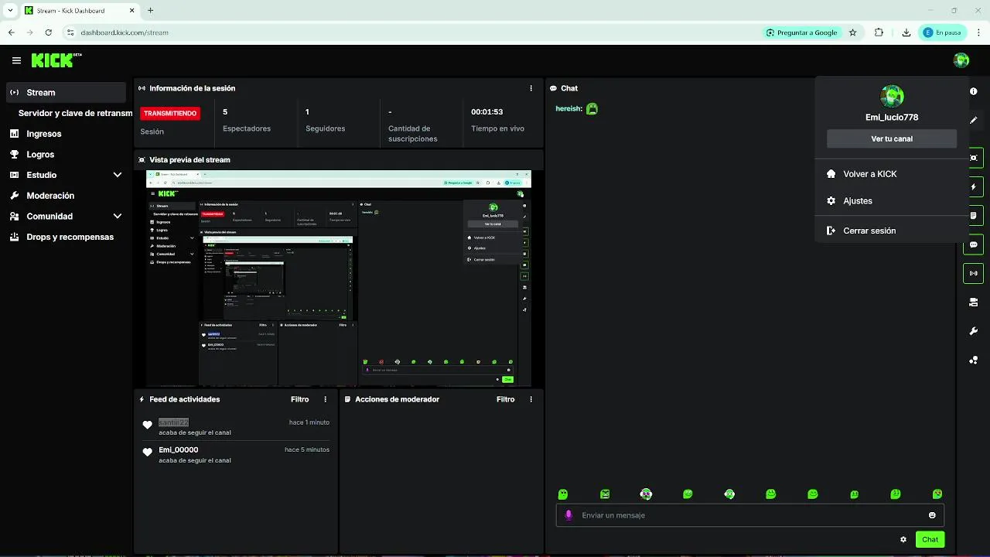Image resolution: width=990 pixels, height=557 pixels.
Task: Expand the Comunidad sidebar section
Action: [118, 217]
